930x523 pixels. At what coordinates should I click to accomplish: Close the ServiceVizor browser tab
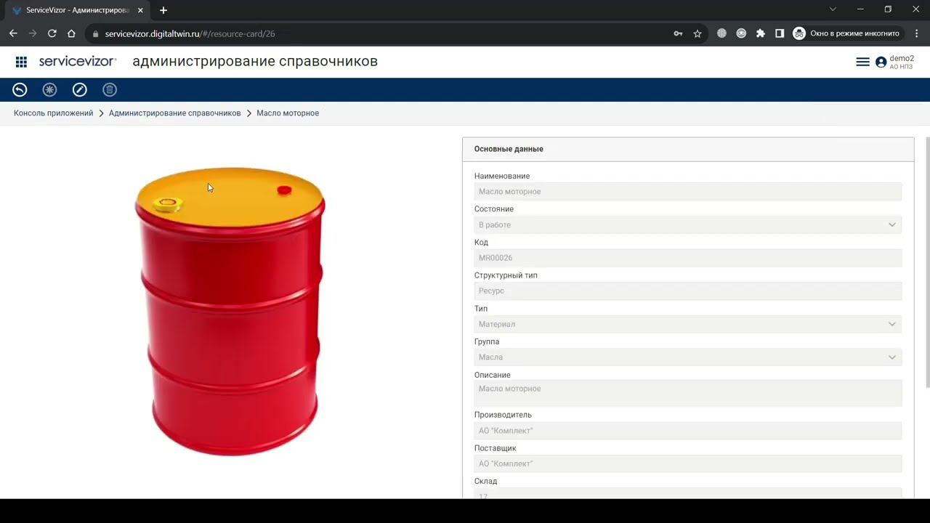141,10
